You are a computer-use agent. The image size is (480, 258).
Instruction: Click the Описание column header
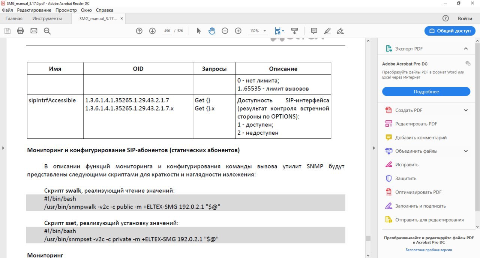283,69
